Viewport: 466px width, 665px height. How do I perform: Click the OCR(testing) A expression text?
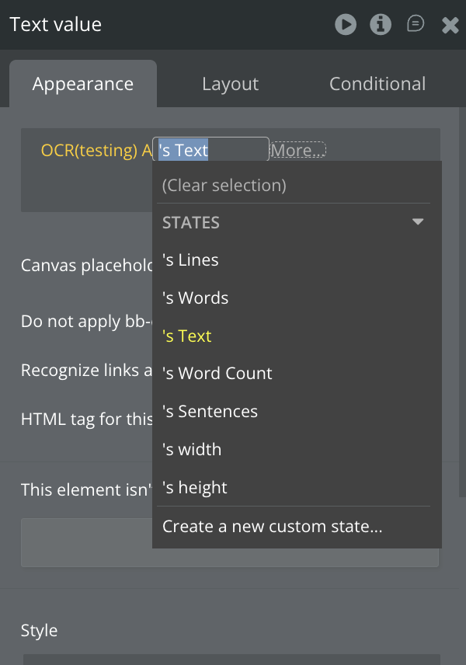96,150
